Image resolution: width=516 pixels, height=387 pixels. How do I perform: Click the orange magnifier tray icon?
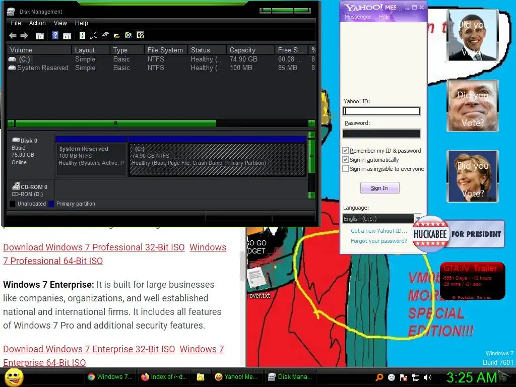coord(379,377)
